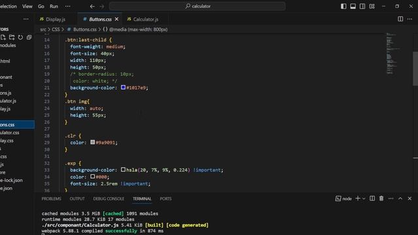Open the title bar more menus ellipsis
Image resolution: width=418 pixels, height=235 pixels.
point(68,6)
